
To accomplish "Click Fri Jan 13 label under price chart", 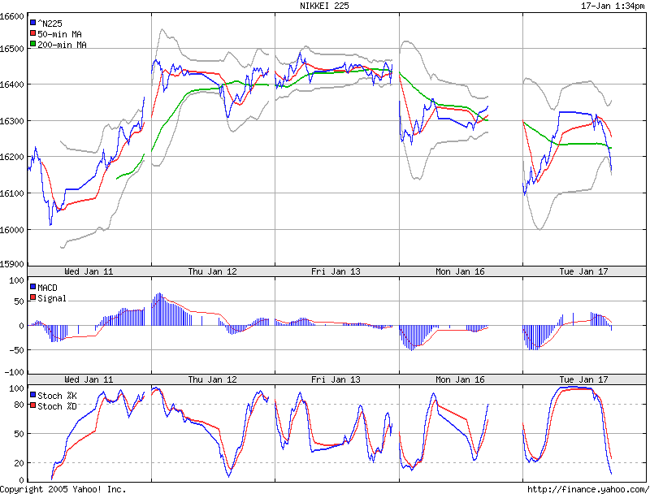I will tap(336, 272).
